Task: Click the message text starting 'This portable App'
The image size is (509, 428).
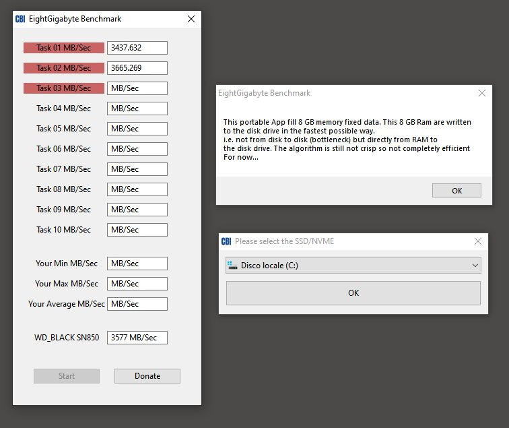Action: point(347,140)
